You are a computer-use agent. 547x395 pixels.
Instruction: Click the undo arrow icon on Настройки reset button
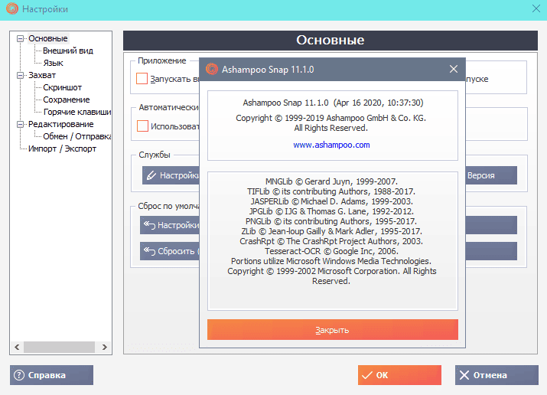149,225
